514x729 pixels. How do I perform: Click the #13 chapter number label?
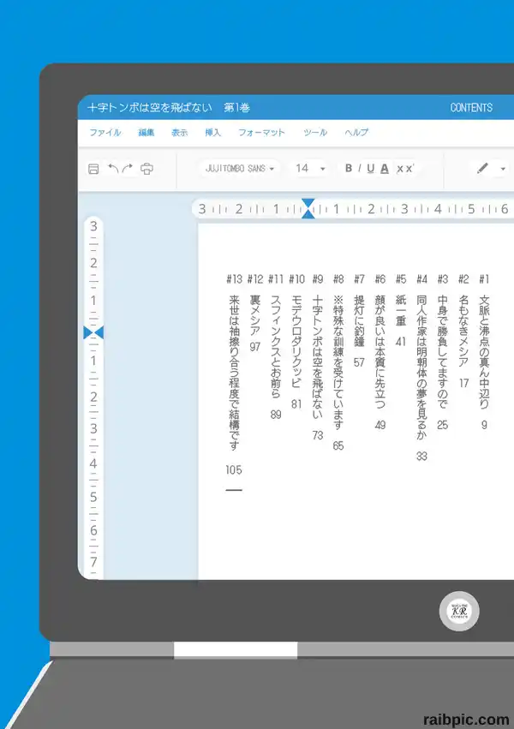[x=234, y=279]
